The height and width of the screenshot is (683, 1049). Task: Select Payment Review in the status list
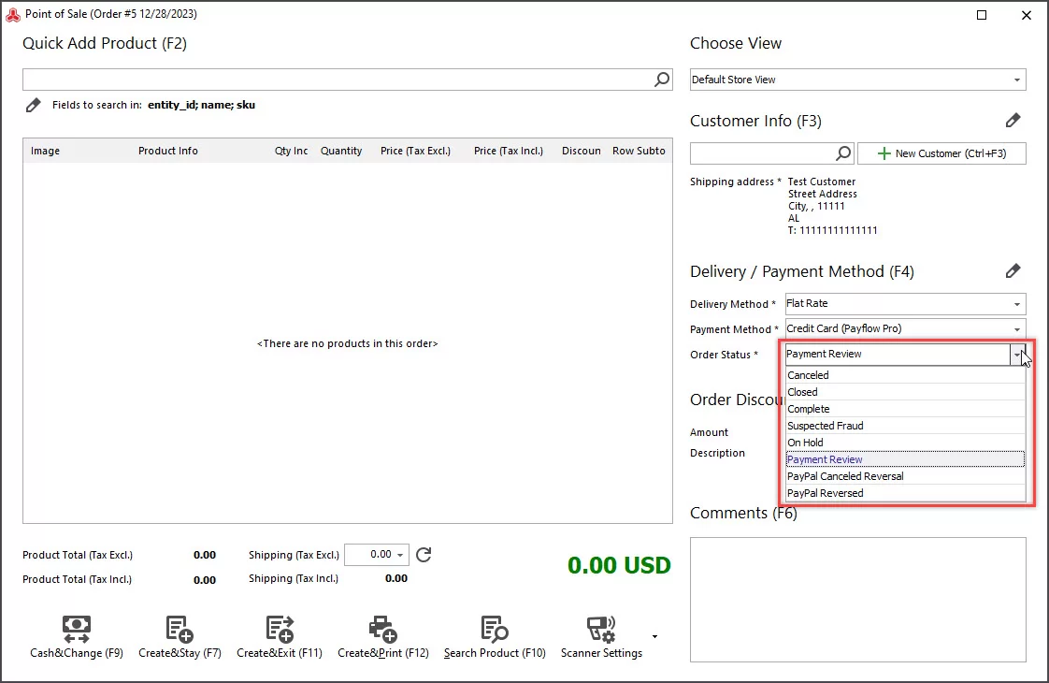click(905, 459)
